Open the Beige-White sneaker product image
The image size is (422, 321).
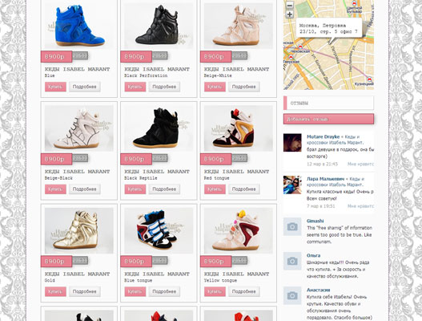click(x=238, y=26)
